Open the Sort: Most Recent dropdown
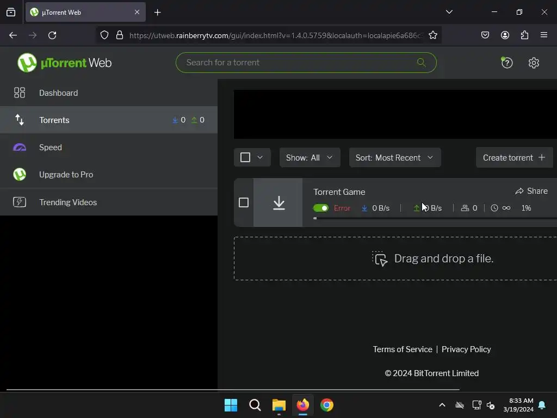This screenshot has width=557, height=418. click(395, 157)
